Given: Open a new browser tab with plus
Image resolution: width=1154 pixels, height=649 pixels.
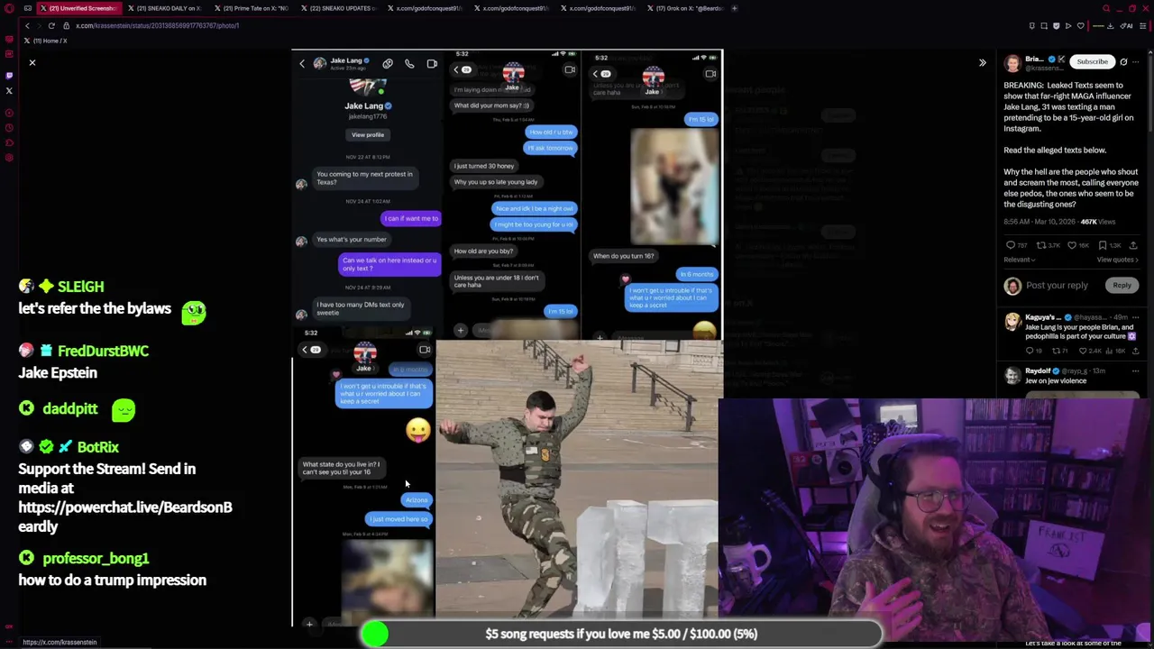Looking at the screenshot, I should click(x=735, y=8).
